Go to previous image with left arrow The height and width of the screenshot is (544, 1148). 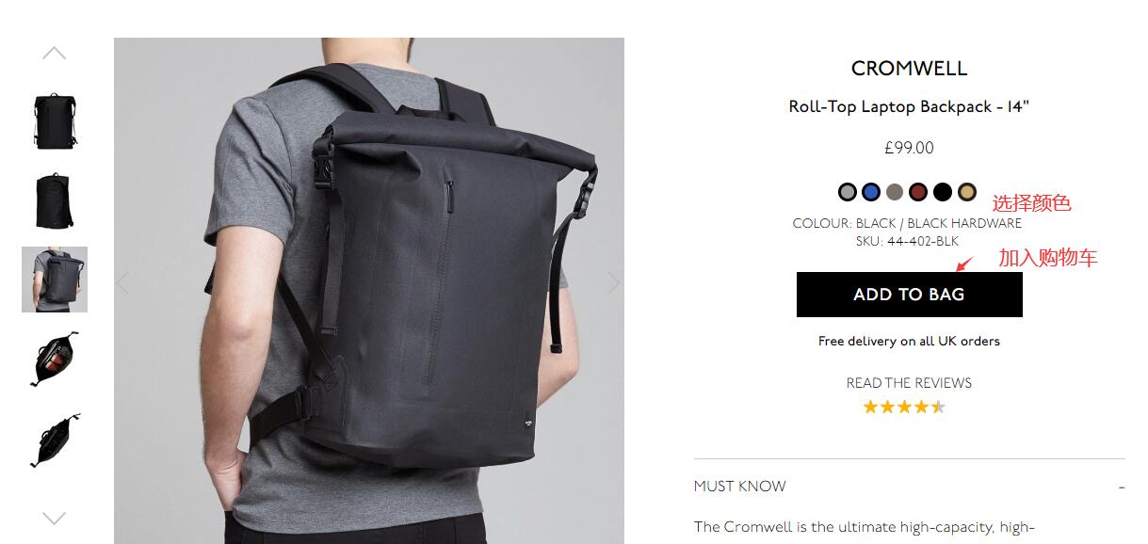tap(122, 282)
